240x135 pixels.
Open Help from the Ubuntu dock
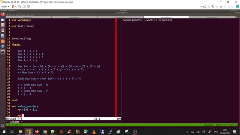3,46
